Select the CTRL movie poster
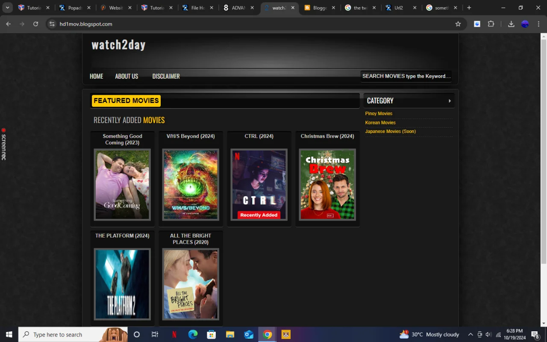The width and height of the screenshot is (547, 342). 259,185
